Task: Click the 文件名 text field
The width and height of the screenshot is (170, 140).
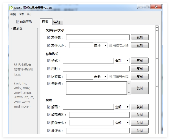Action: (x=98, y=37)
